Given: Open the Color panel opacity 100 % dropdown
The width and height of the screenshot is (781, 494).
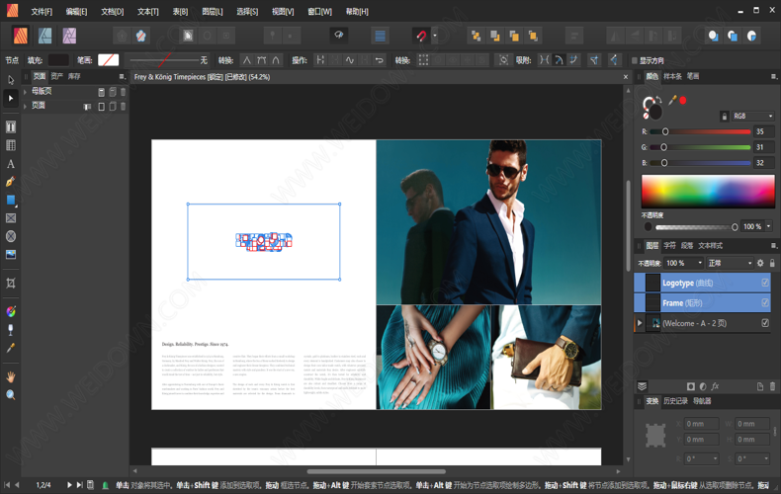Looking at the screenshot, I should (x=768, y=226).
